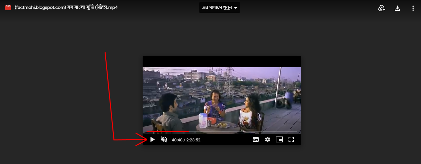This screenshot has width=421, height=164.
Task: Switch to miniplayer mode
Action: [x=279, y=140]
